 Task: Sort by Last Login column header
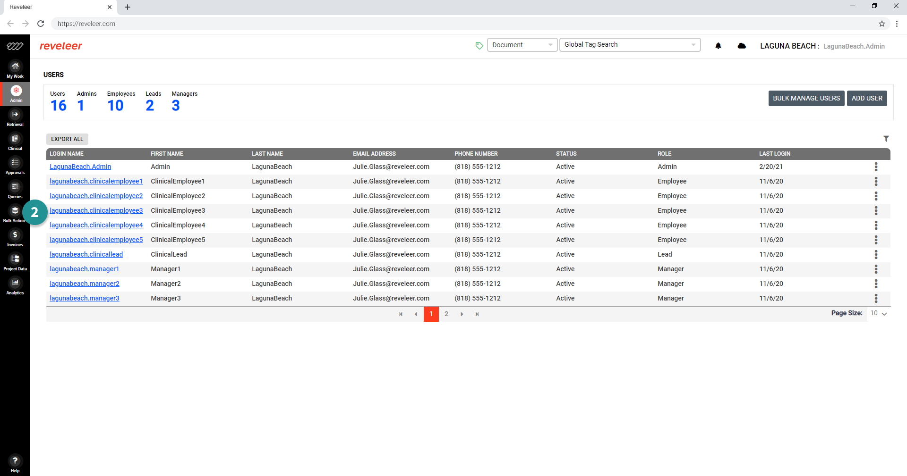click(775, 154)
